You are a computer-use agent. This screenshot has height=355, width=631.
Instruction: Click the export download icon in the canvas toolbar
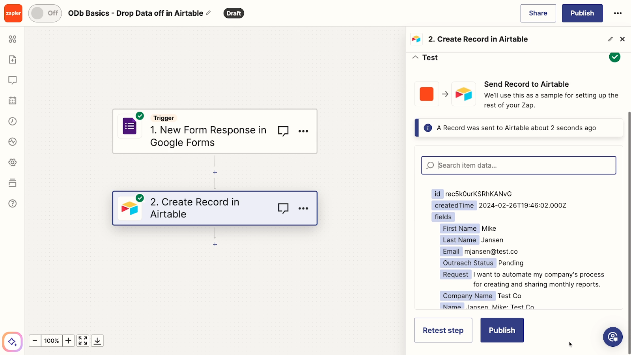pos(97,340)
